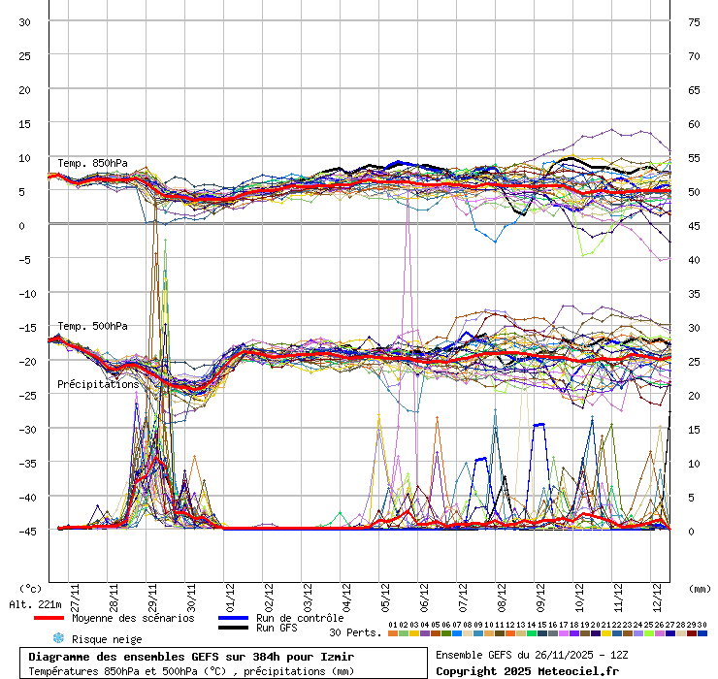Viewport: 718px width, 679px height.
Task: Click the -45 value on the left axis
Action: click(x=27, y=532)
